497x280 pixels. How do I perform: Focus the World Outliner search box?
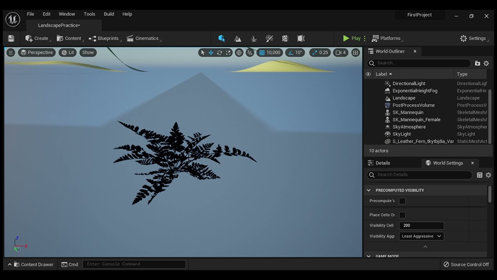[419, 63]
